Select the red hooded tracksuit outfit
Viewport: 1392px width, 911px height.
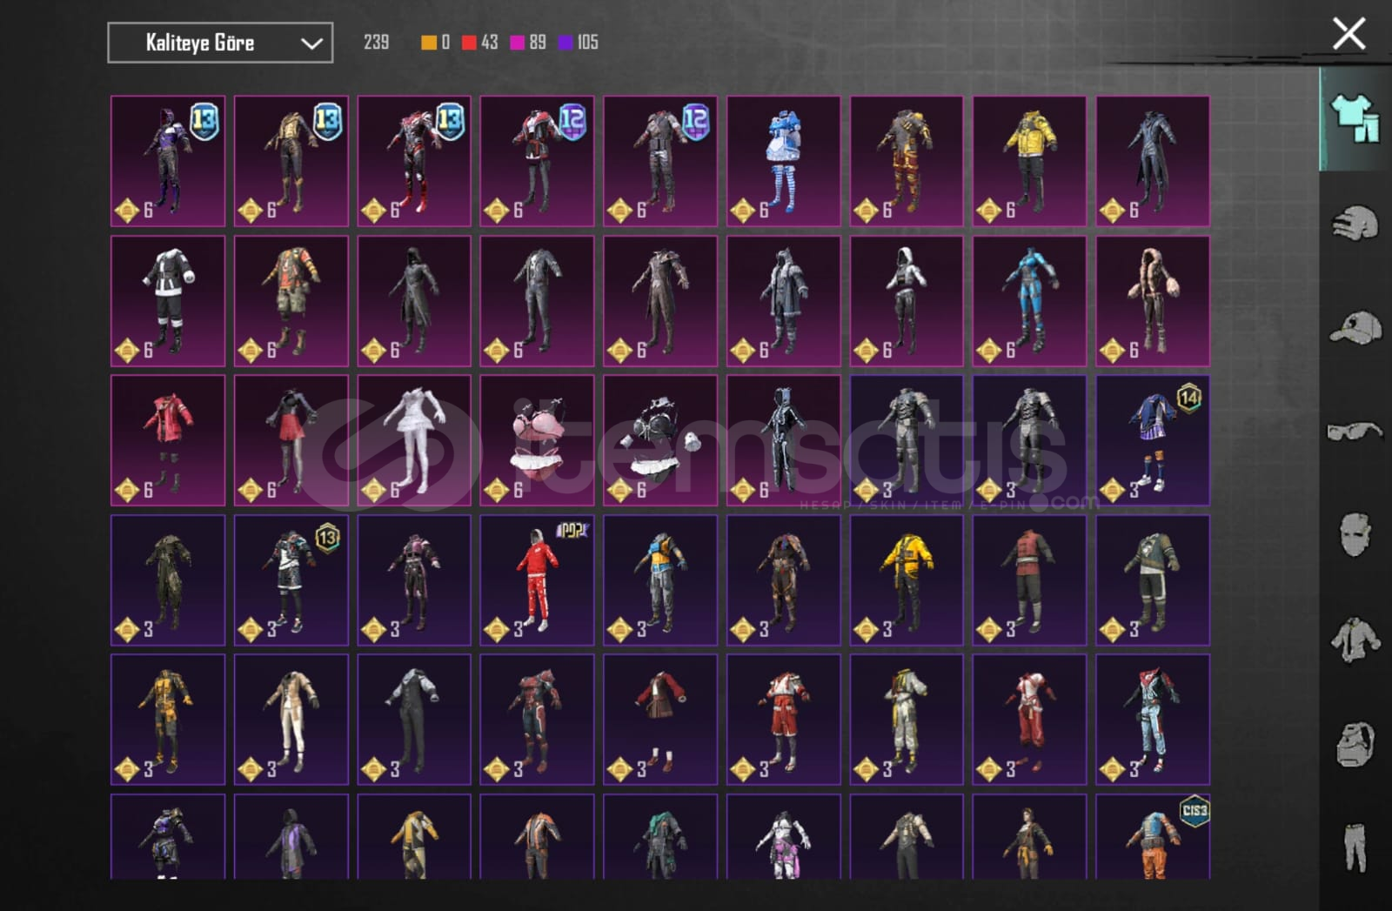click(538, 579)
